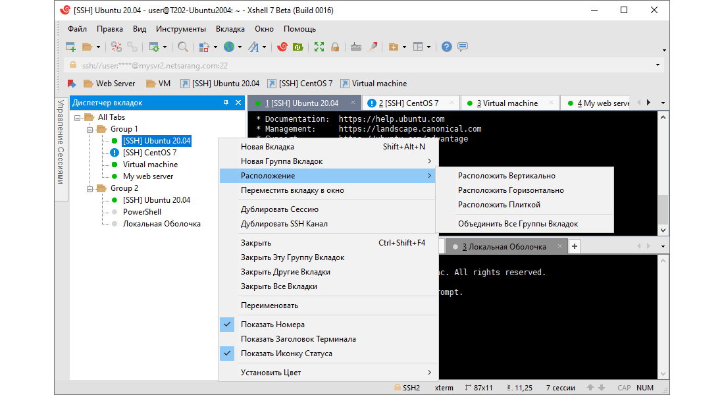Open the Font icon dropdown arrow
The height and width of the screenshot is (395, 724).
point(264,47)
